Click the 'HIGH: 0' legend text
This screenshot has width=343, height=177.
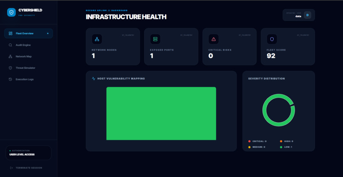coord(289,141)
